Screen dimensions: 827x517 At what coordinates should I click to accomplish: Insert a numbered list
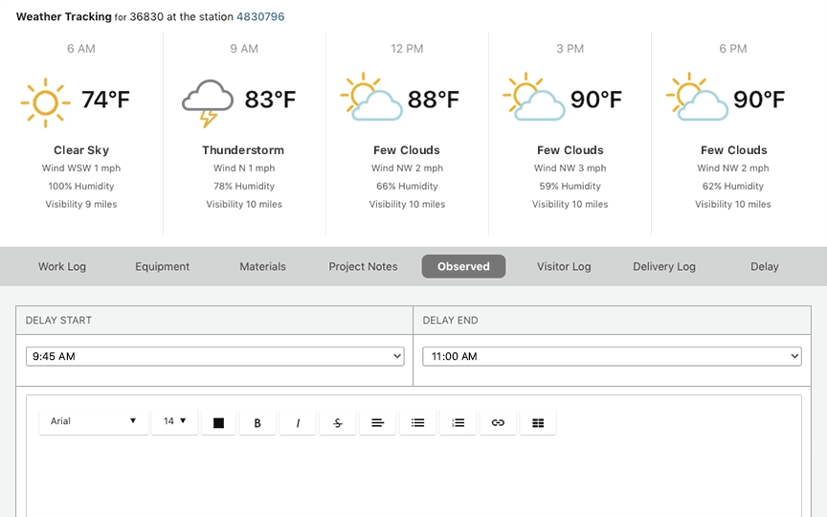coord(458,422)
